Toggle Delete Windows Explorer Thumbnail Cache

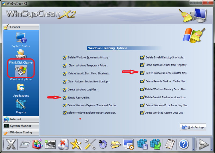[64, 105]
